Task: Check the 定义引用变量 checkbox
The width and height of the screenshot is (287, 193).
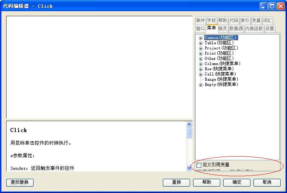Action: point(199,165)
